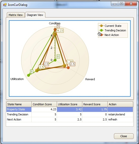Click the window resize grip corner
139x144 pixels.
point(135,140)
